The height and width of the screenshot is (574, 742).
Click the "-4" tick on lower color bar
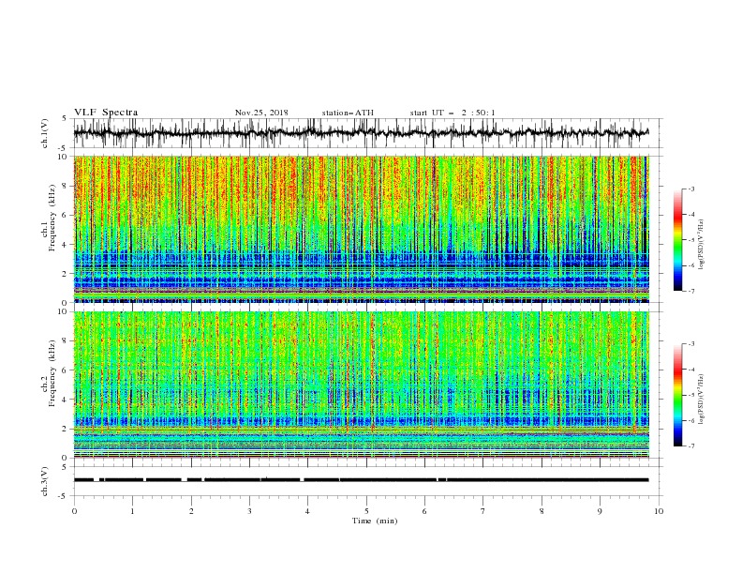691,370
